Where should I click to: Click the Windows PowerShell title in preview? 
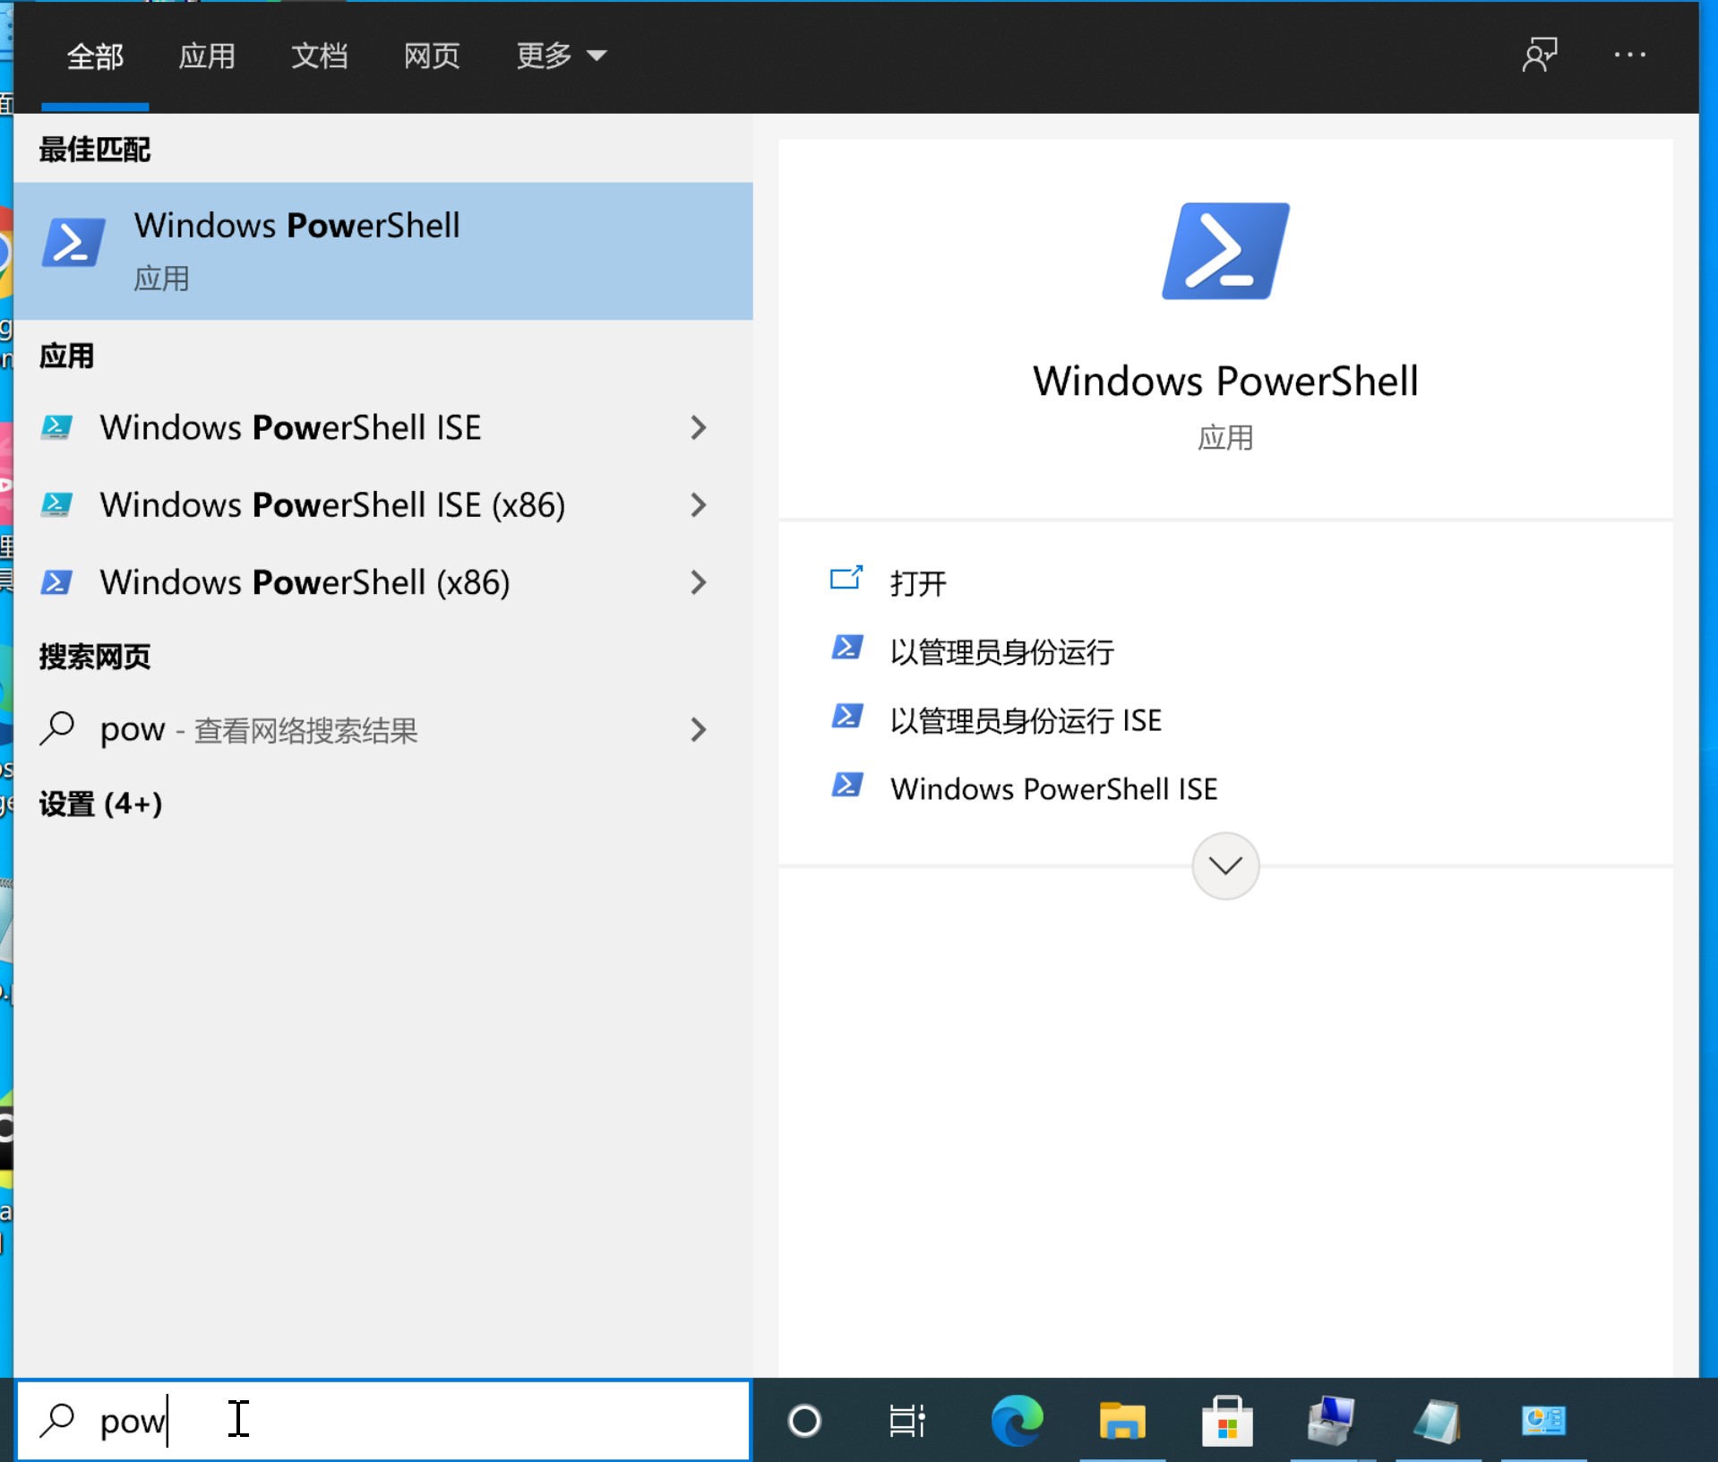coord(1225,382)
